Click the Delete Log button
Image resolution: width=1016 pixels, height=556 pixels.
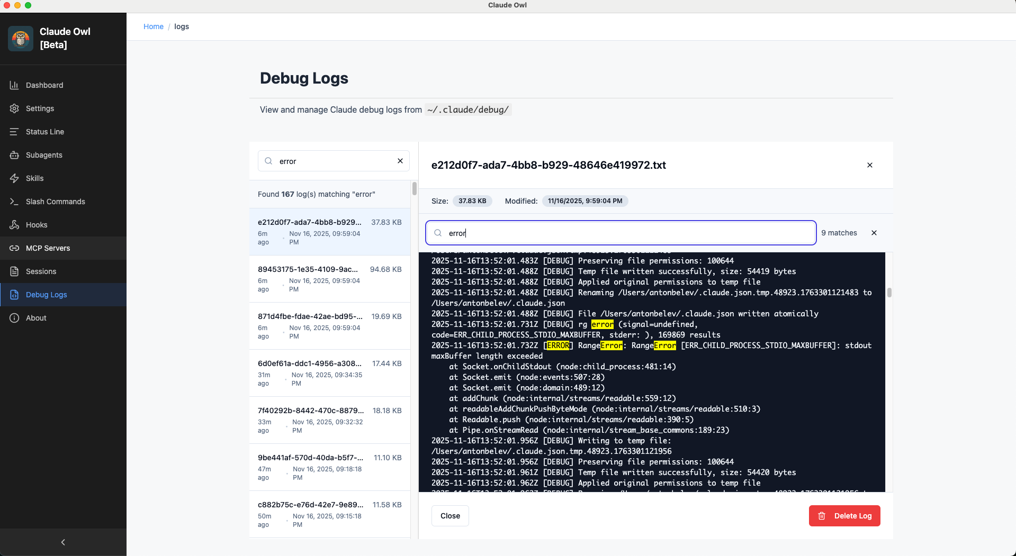point(844,516)
